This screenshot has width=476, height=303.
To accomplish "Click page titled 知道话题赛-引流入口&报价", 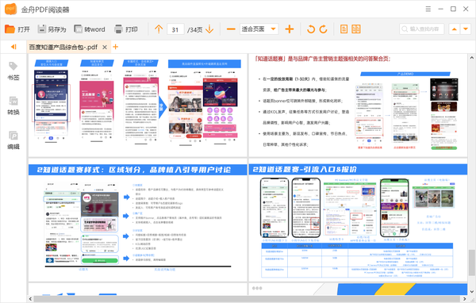I will (x=358, y=221).
